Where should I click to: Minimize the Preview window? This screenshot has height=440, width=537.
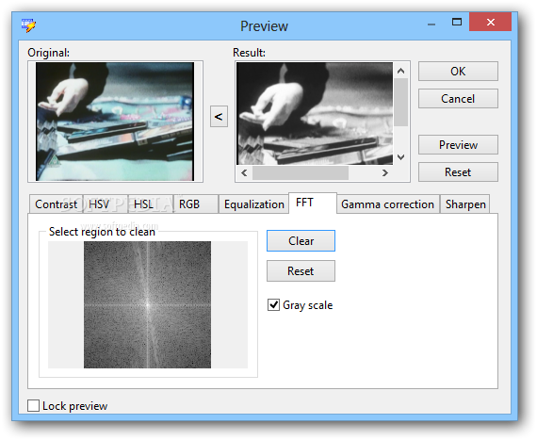(431, 24)
